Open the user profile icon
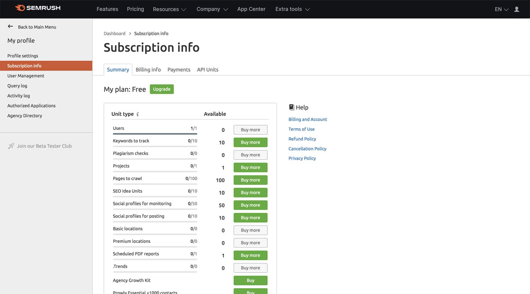Screen dimensions: 530x294 [517, 9]
